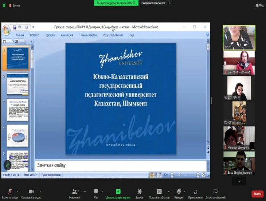Toggle Показать субтитры captions
Screen dimensions: 266x201
click(159, 194)
